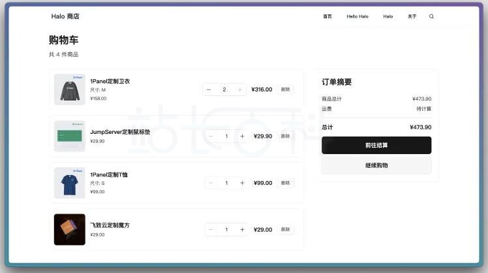The height and width of the screenshot is (273, 488).
Task: Click the ¥316.00 subtotal
Action: (x=262, y=89)
